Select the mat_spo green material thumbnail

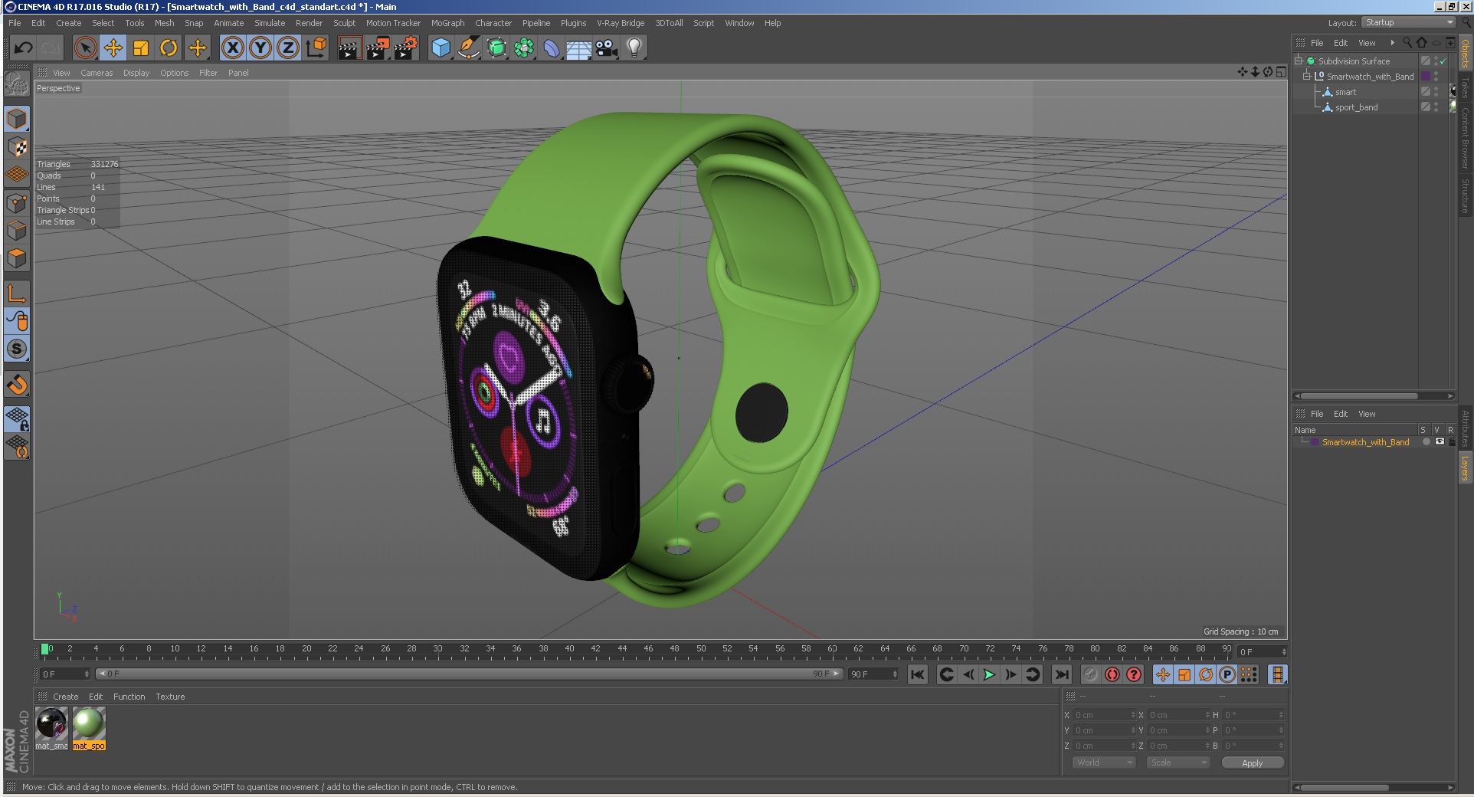[89, 725]
